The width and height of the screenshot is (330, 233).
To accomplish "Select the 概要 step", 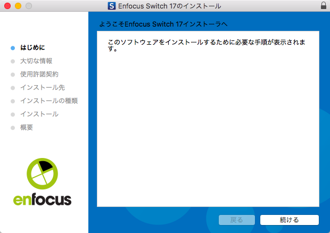I will coord(27,128).
